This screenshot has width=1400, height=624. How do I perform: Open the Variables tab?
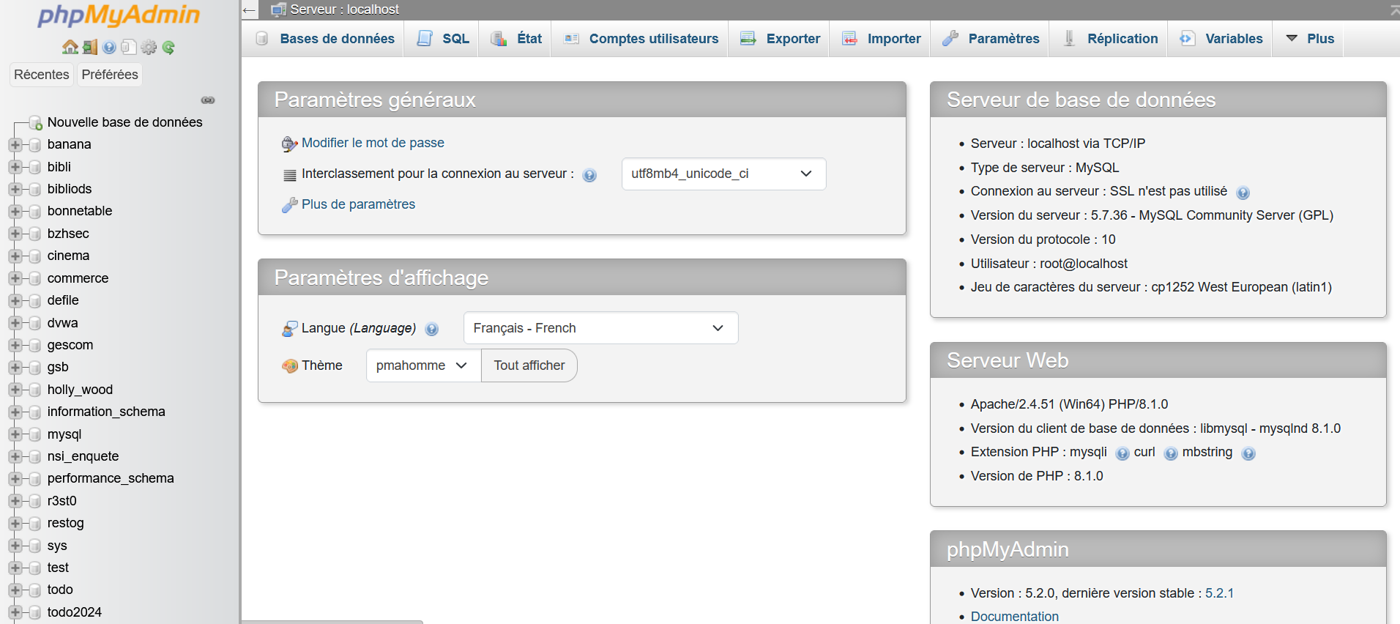[x=1221, y=39]
